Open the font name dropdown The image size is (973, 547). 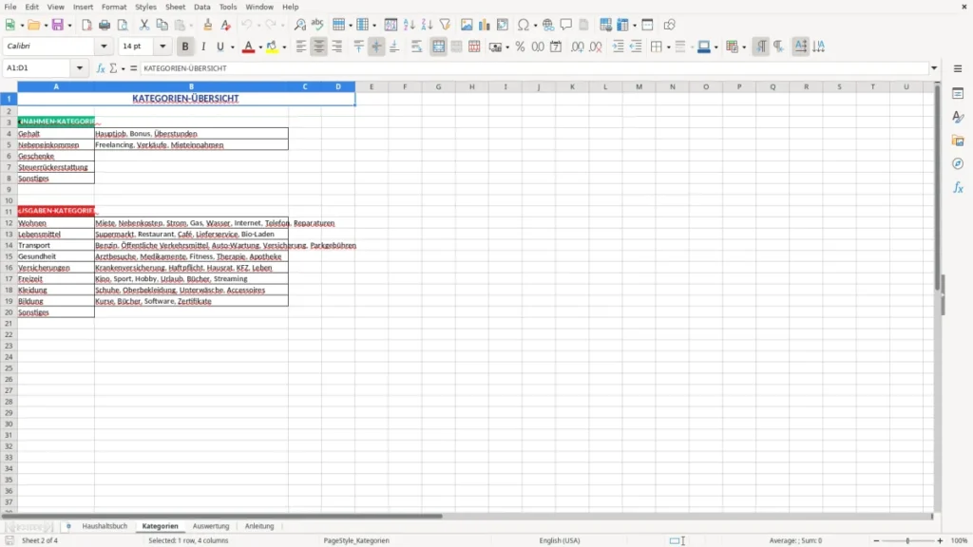point(104,47)
